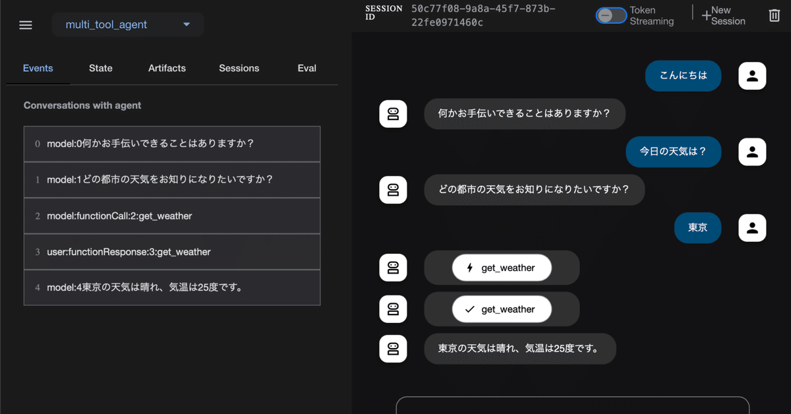Open the multi_tool_agent selector dropdown
Screen dimensions: 791x414
click(128, 24)
